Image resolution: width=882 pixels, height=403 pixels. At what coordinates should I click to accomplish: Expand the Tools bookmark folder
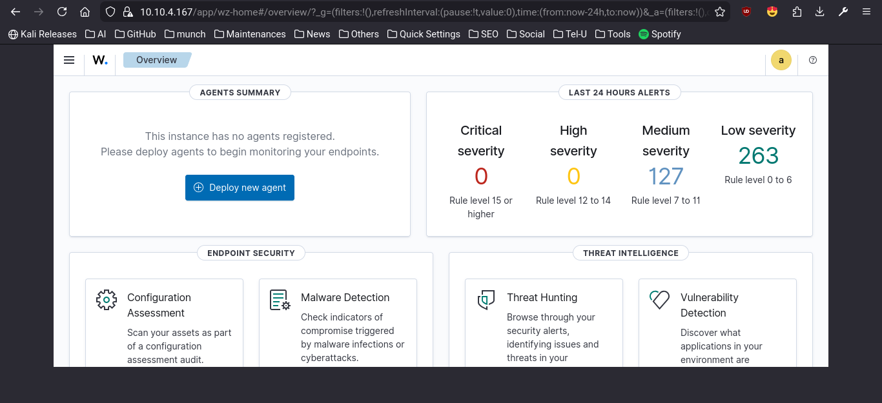pos(612,34)
